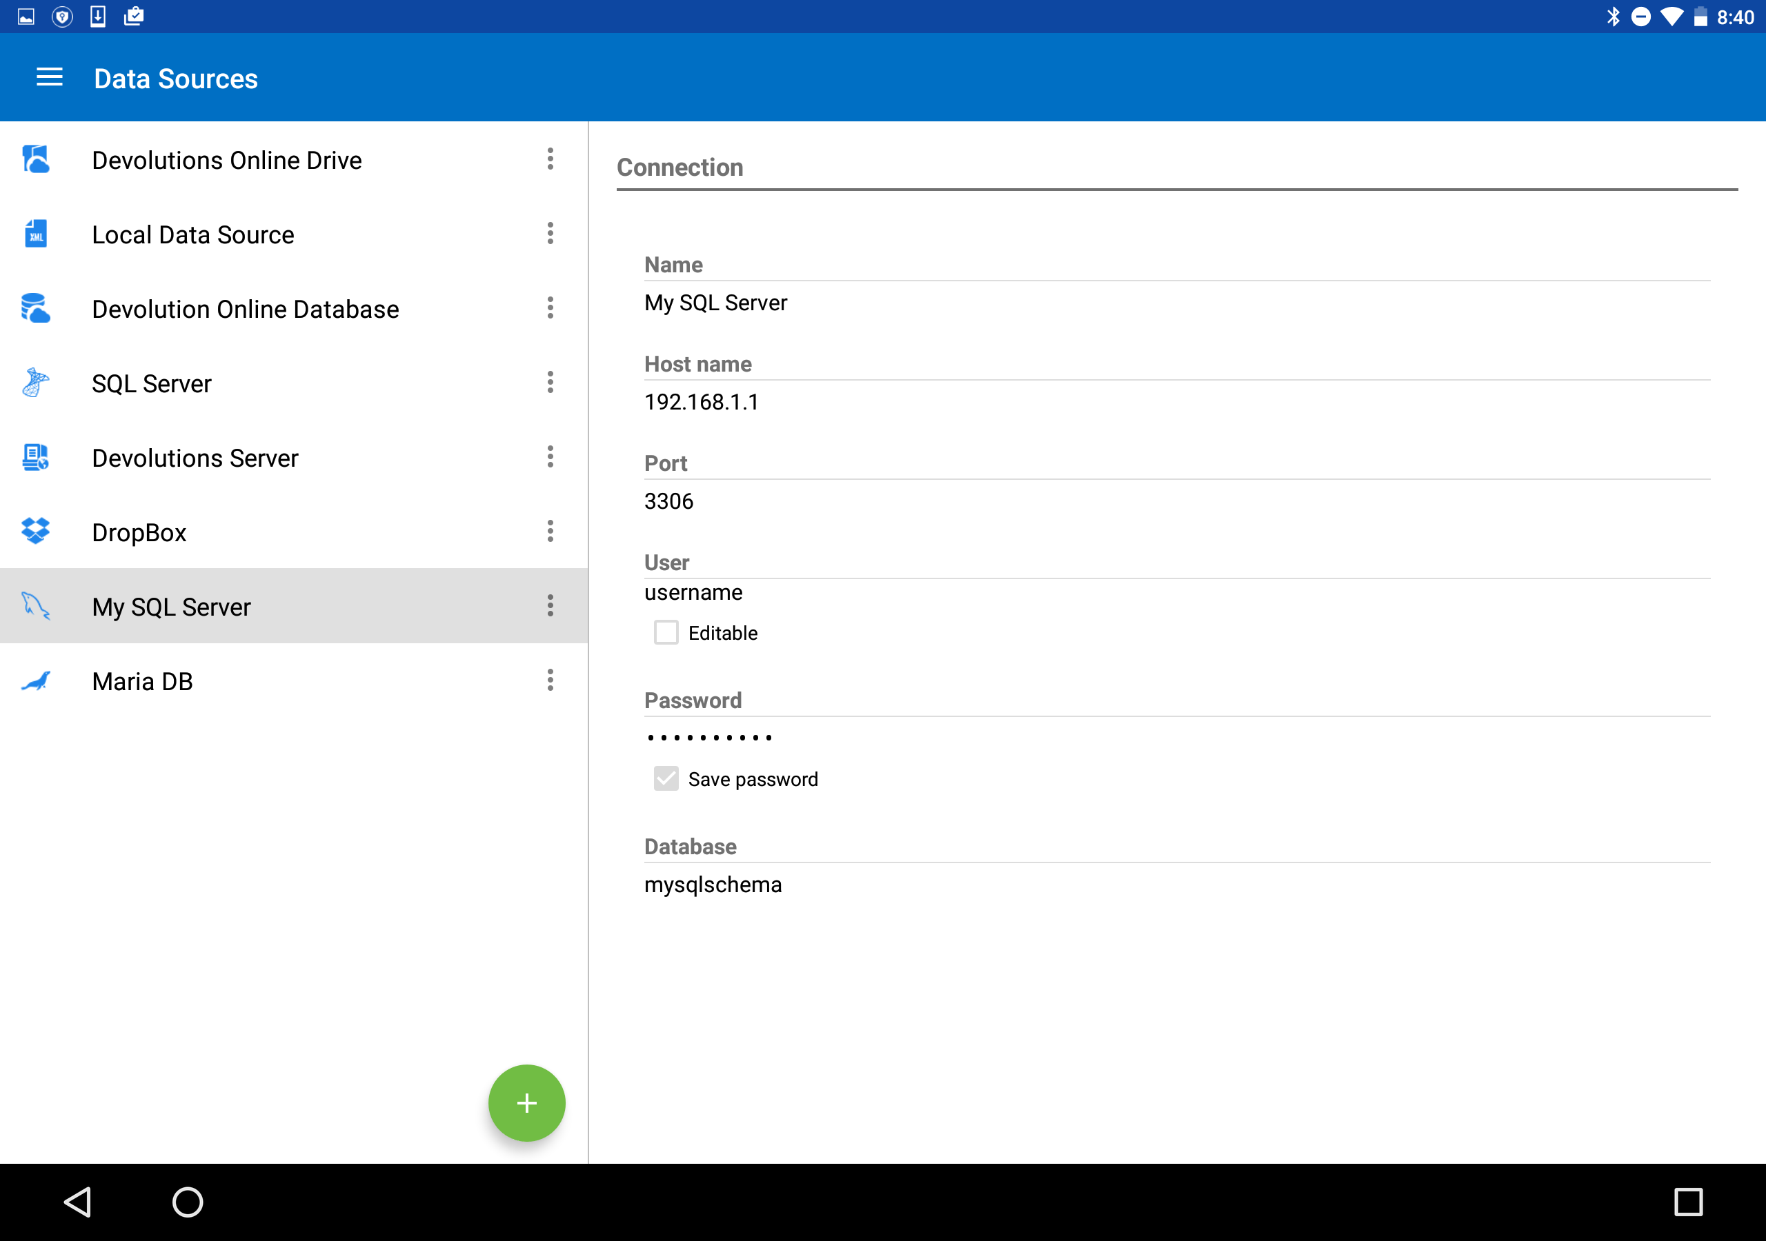Tap the image notification icon

tap(26, 16)
